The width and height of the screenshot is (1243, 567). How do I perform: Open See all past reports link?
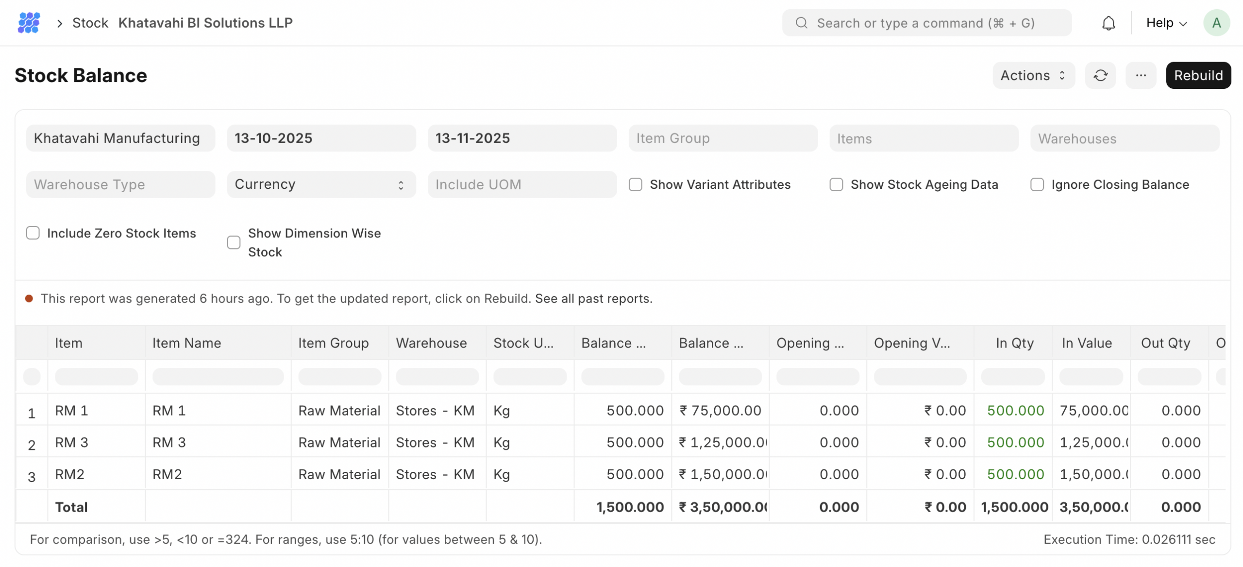(x=593, y=299)
